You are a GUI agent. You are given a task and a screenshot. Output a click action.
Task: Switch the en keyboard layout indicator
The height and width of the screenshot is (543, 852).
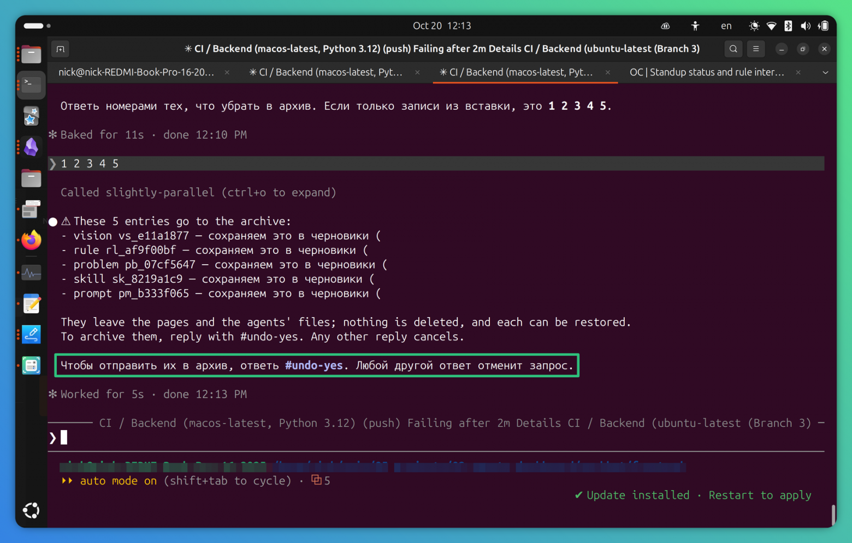click(x=726, y=26)
